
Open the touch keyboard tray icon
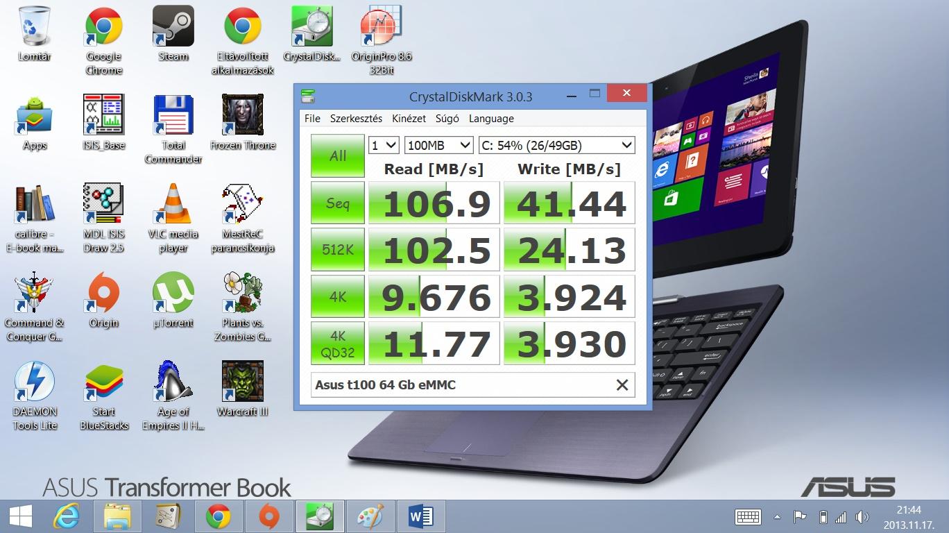[749, 516]
